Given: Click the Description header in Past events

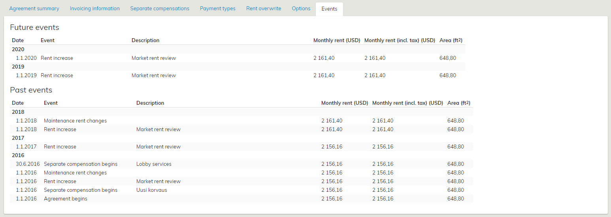Looking at the screenshot, I should (150, 103).
